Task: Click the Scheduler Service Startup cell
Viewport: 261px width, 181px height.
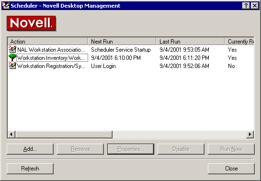Action: [x=121, y=50]
